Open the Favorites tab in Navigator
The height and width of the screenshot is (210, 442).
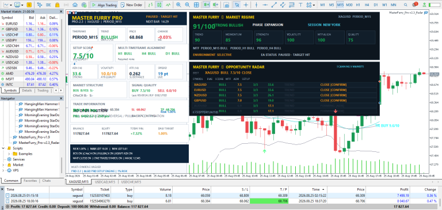(x=30, y=181)
